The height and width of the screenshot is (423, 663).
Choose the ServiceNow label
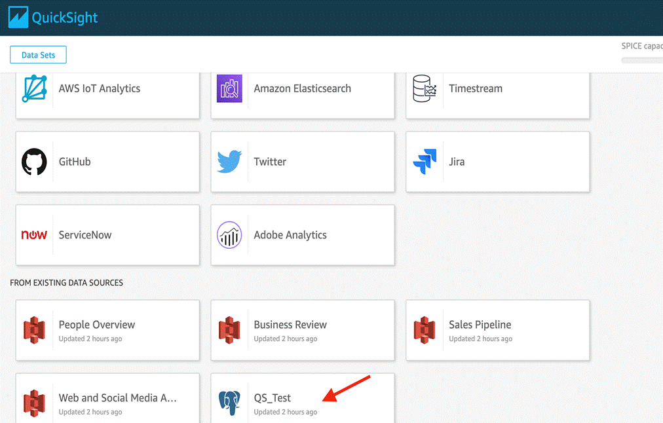(85, 235)
